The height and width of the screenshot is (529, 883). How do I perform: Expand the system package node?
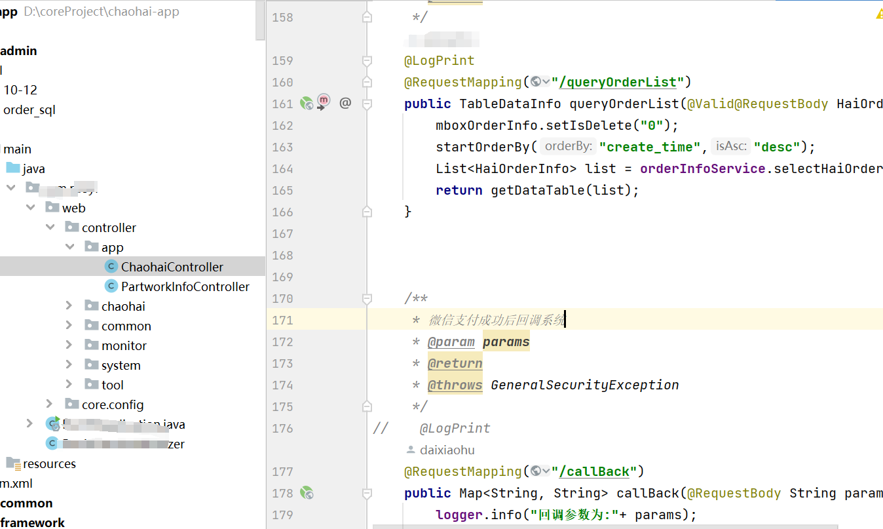[x=69, y=365]
